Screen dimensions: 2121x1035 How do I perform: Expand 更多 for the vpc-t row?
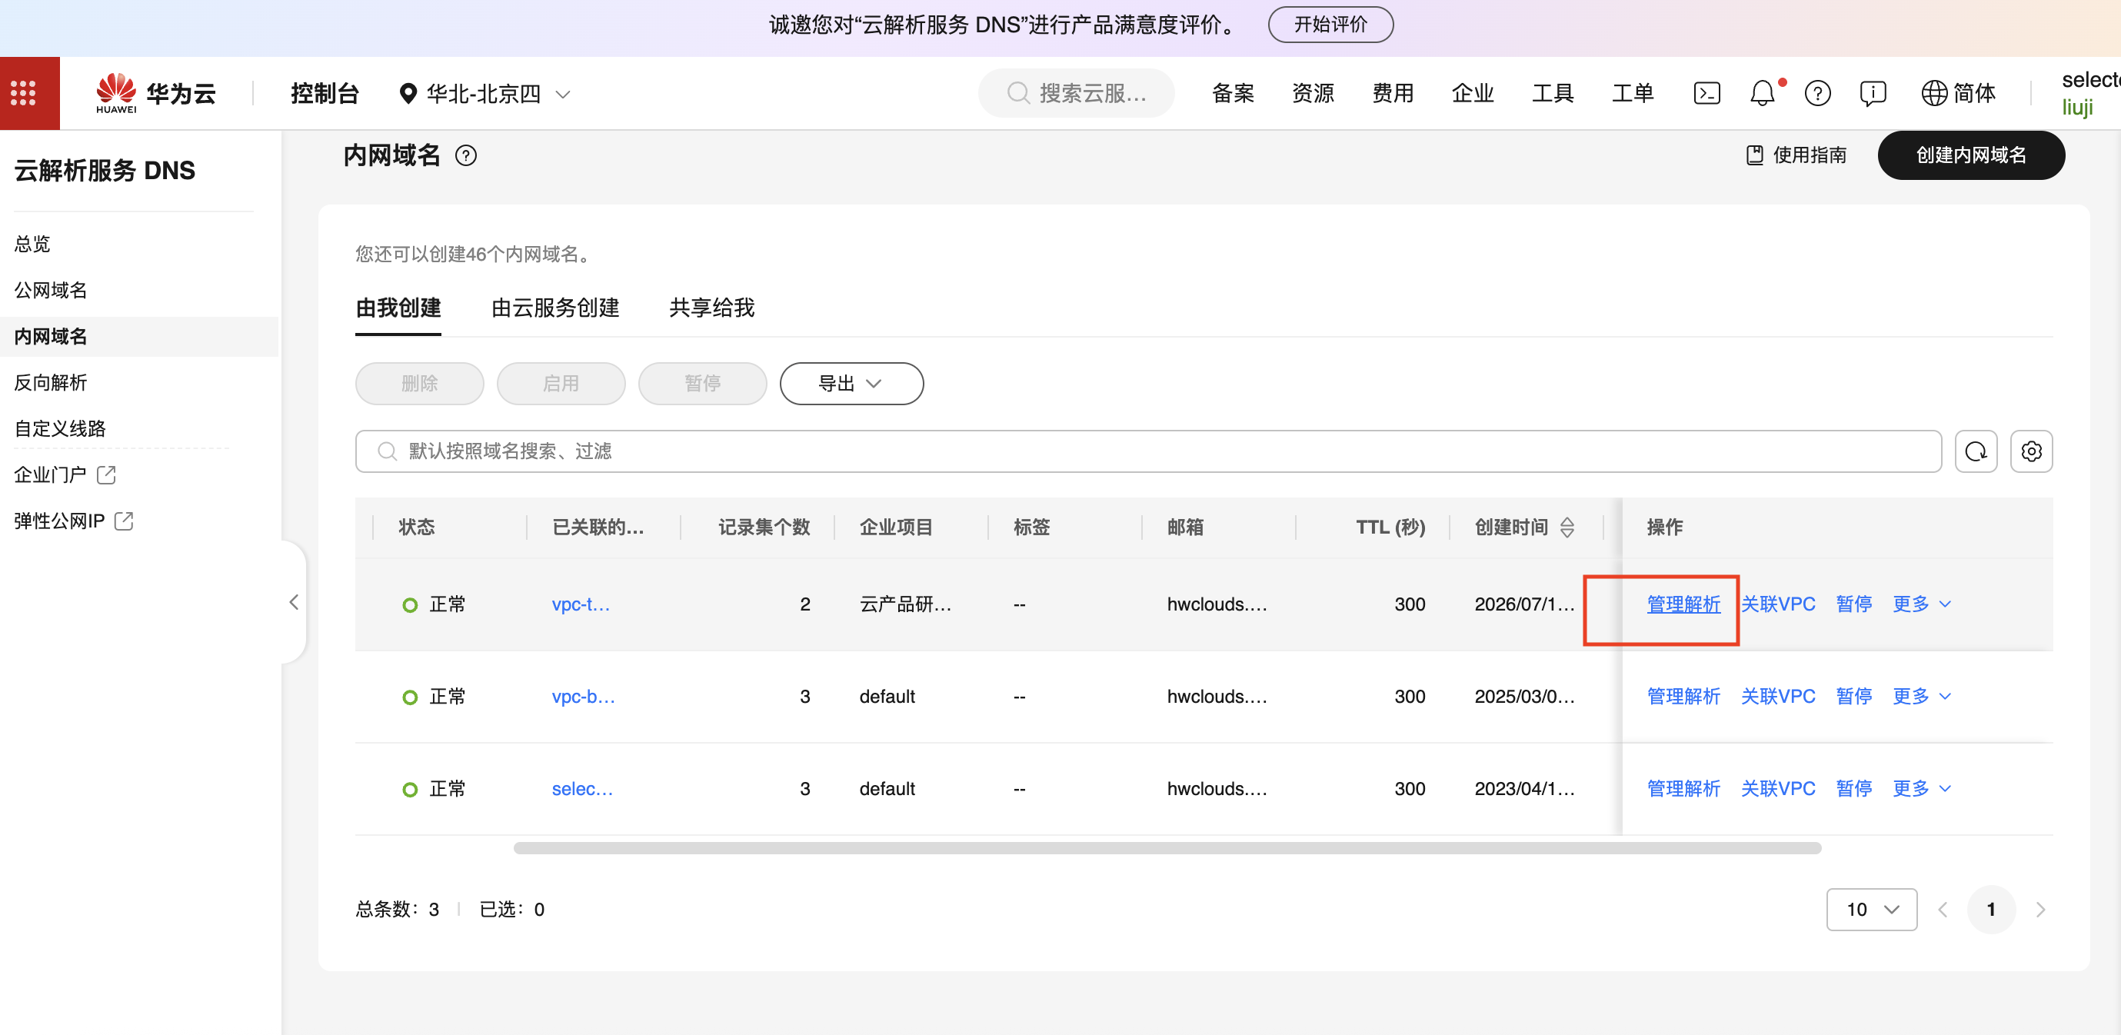[1922, 604]
